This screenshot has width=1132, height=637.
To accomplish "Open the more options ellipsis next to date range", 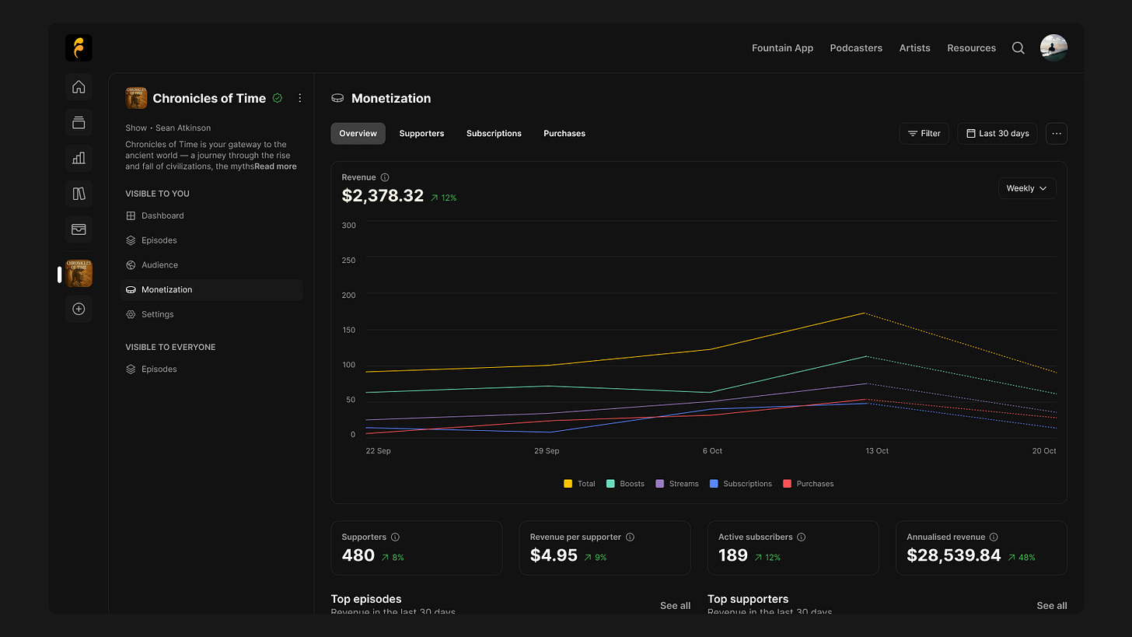I will coord(1057,134).
